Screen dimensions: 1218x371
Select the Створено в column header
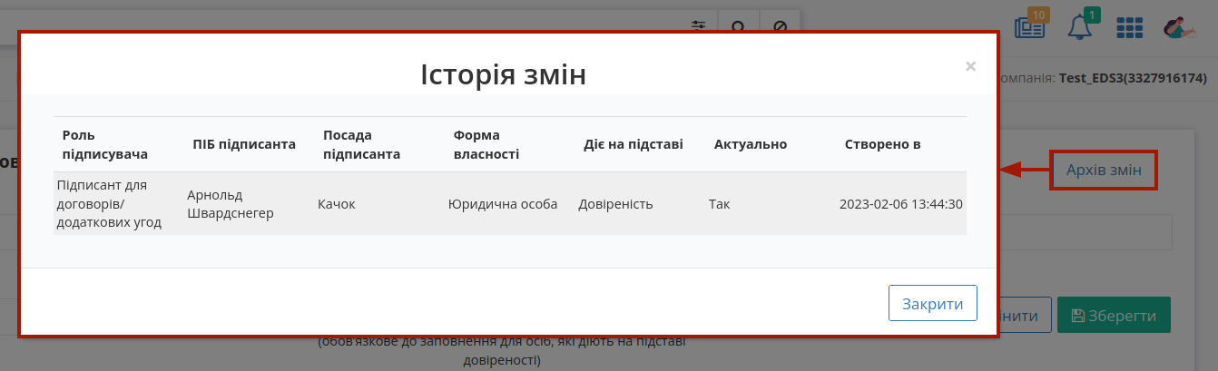882,144
